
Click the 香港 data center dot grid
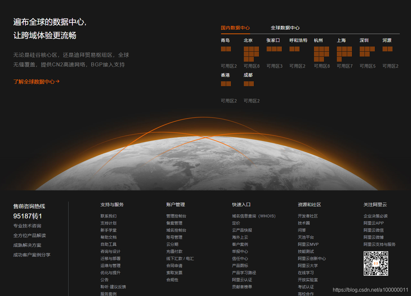[226, 84]
